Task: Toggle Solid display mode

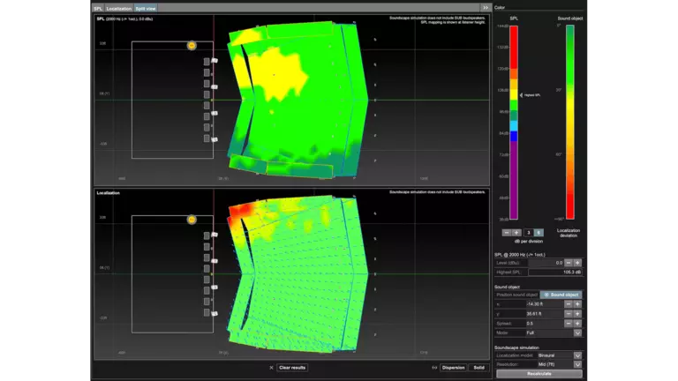Action: [x=478, y=367]
